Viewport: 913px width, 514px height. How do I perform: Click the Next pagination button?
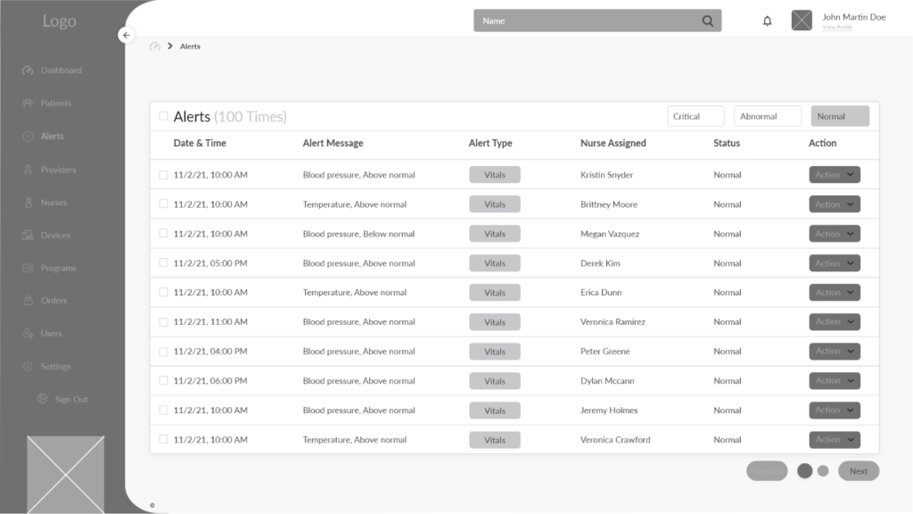858,470
